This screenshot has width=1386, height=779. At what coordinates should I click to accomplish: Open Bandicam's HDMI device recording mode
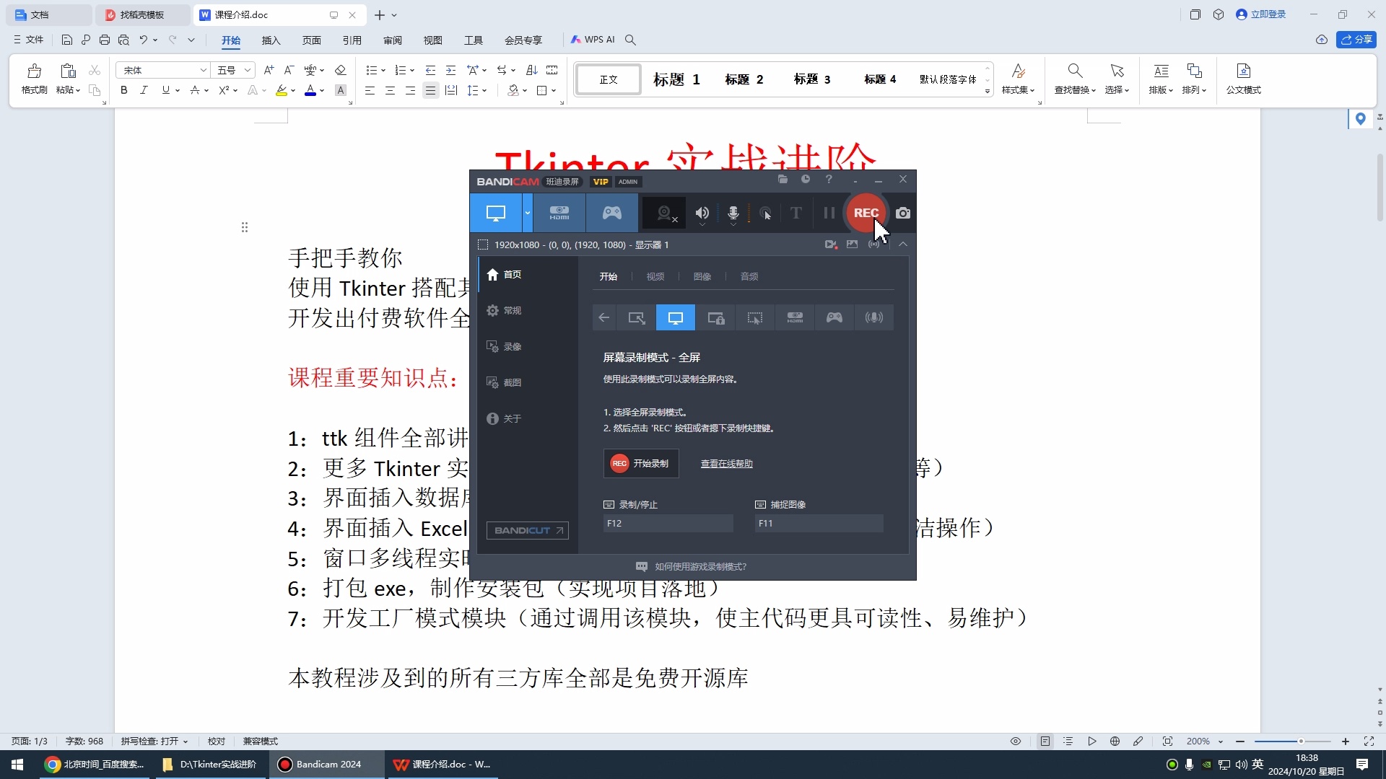pos(559,213)
